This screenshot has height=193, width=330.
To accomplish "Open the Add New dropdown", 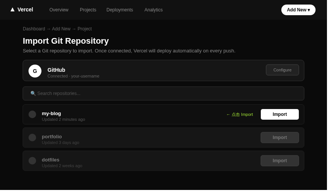I will 298,10.
